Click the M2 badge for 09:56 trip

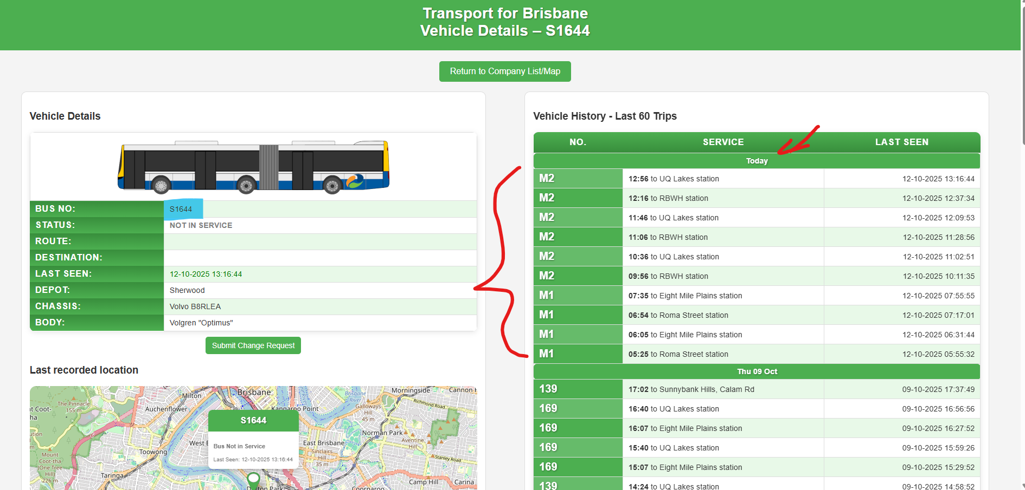[547, 276]
